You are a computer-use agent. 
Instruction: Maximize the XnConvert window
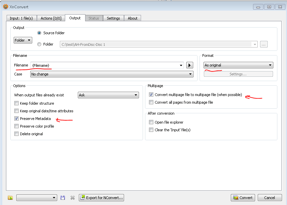269,7
